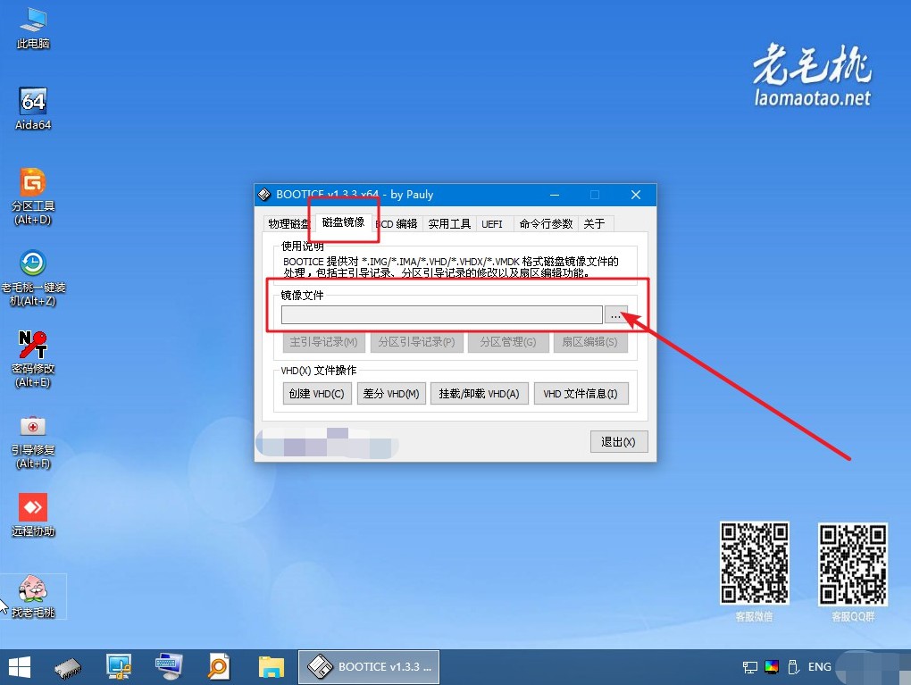Viewport: 911px width, 685px height.
Task: Switch to the 命令行参数 tab
Action: click(546, 223)
